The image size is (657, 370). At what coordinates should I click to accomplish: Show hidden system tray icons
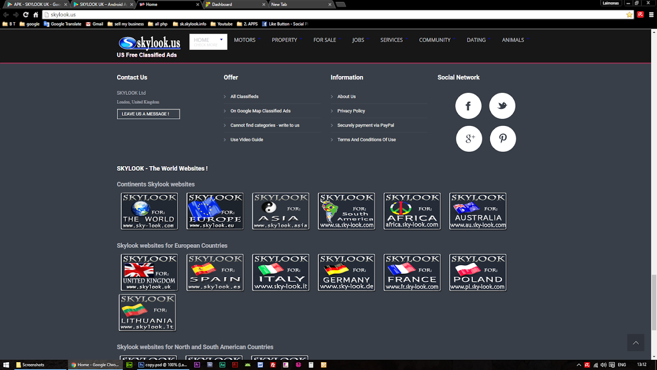pyautogui.click(x=579, y=365)
